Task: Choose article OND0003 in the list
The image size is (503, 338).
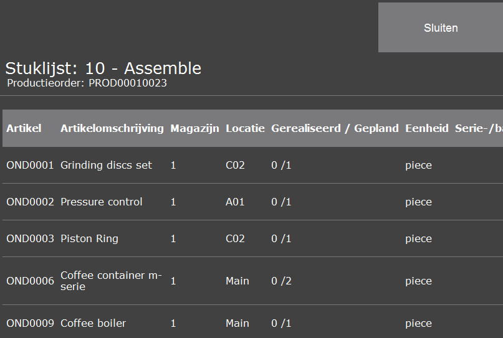Action: click(252, 238)
